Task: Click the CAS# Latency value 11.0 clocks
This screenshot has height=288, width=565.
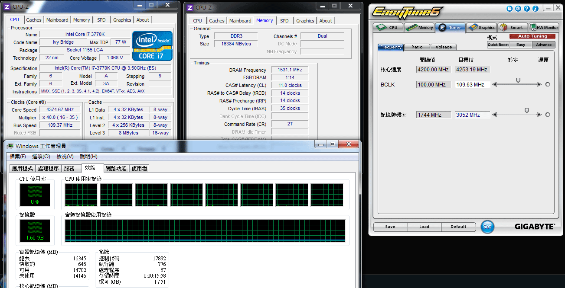Action: pos(290,85)
